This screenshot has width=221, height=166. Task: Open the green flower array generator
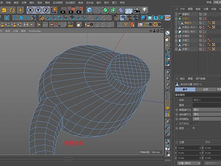113,10
